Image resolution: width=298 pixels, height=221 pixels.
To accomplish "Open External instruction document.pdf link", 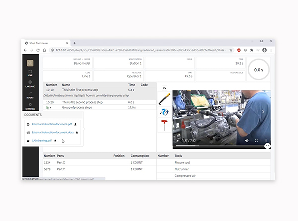I will (52, 124).
